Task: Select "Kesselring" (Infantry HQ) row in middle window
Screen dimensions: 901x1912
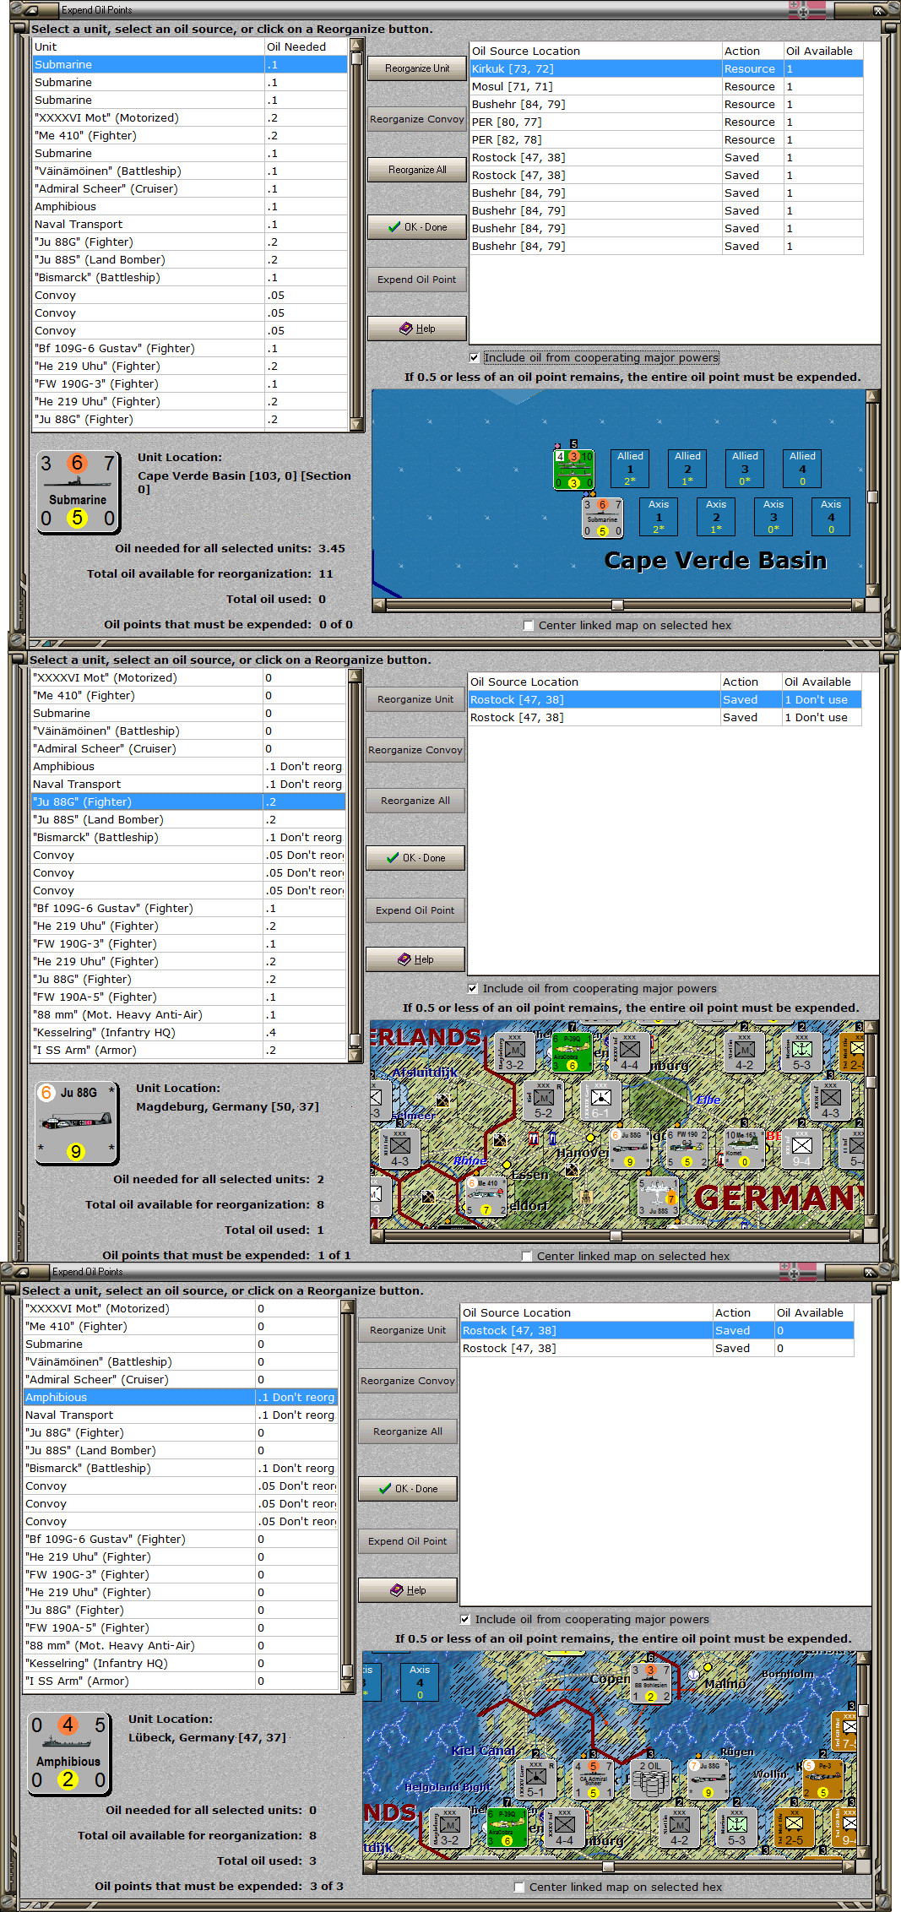Action: (x=188, y=1033)
